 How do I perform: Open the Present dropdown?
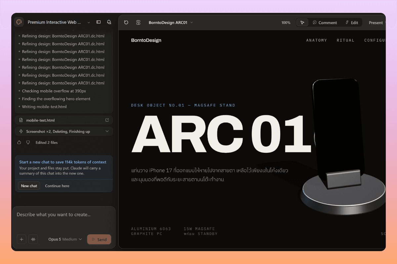point(377,22)
